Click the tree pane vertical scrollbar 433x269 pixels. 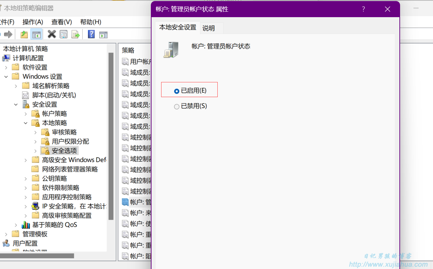(111, 136)
